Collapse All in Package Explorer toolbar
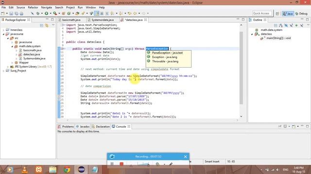The width and height of the screenshot is (311, 174). tap(42, 26)
